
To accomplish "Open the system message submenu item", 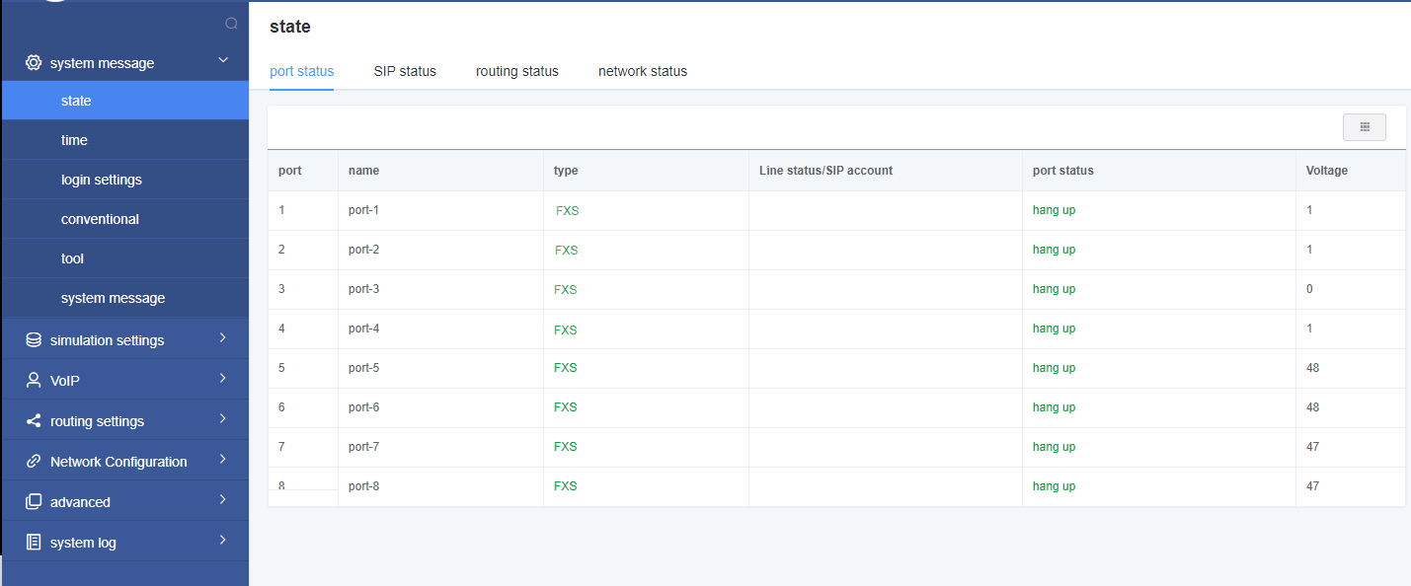I will (125, 298).
